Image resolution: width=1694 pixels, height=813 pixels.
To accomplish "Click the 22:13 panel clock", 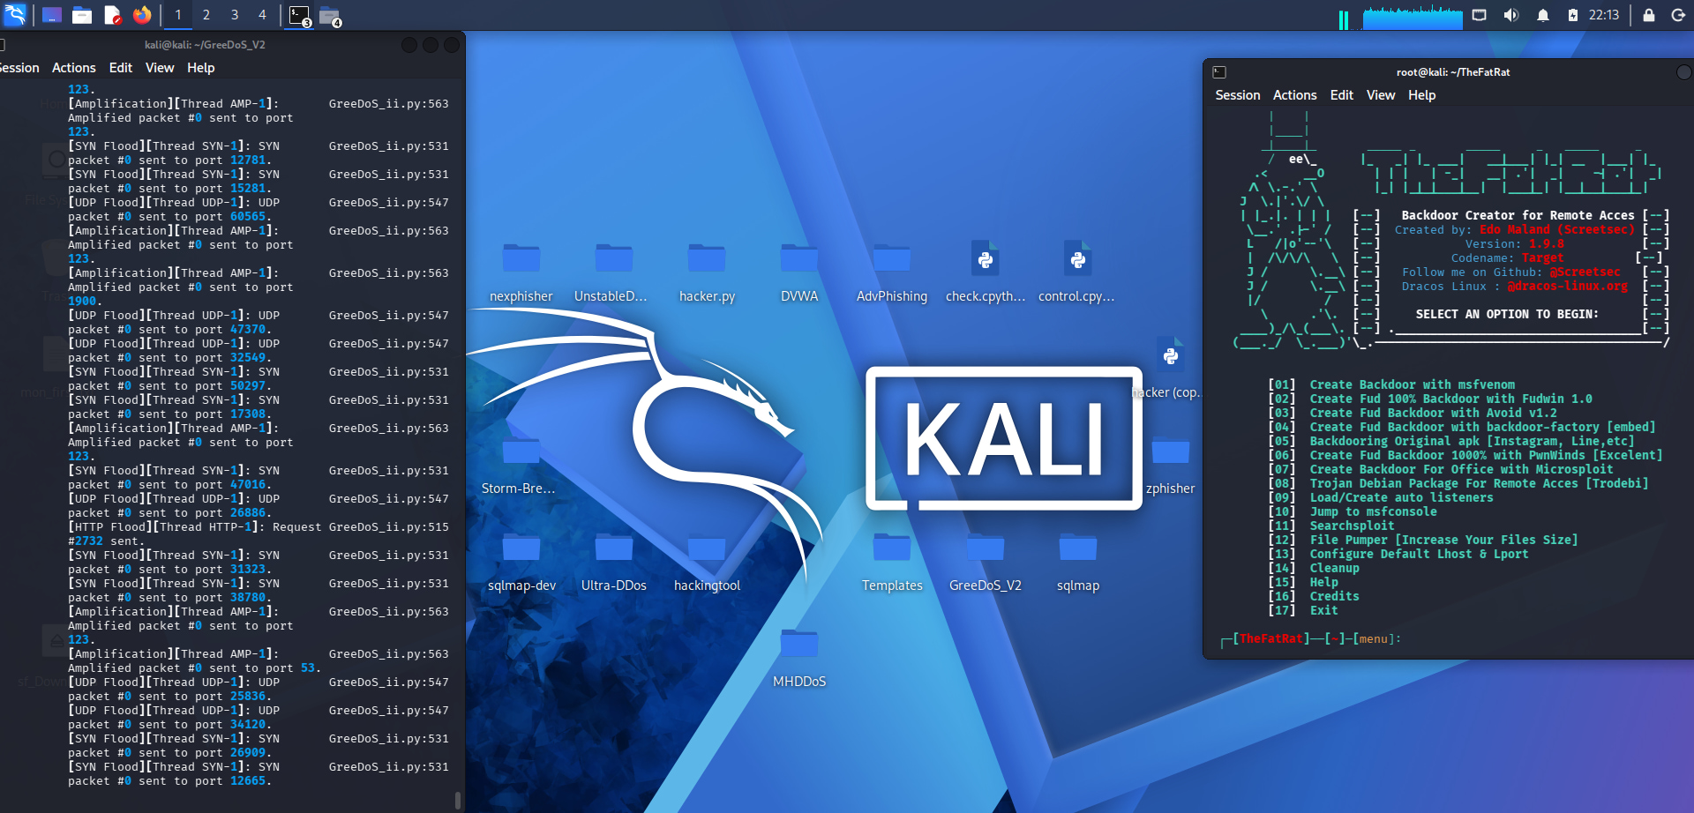I will tap(1604, 15).
